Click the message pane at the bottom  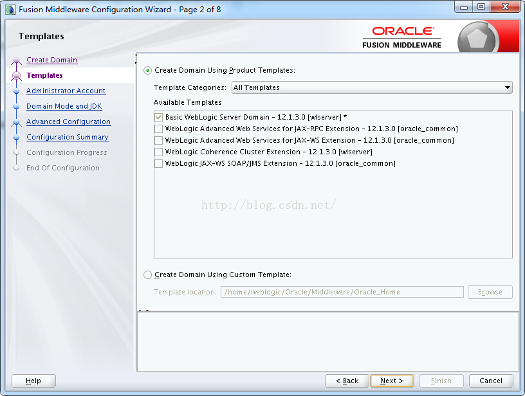point(328,341)
